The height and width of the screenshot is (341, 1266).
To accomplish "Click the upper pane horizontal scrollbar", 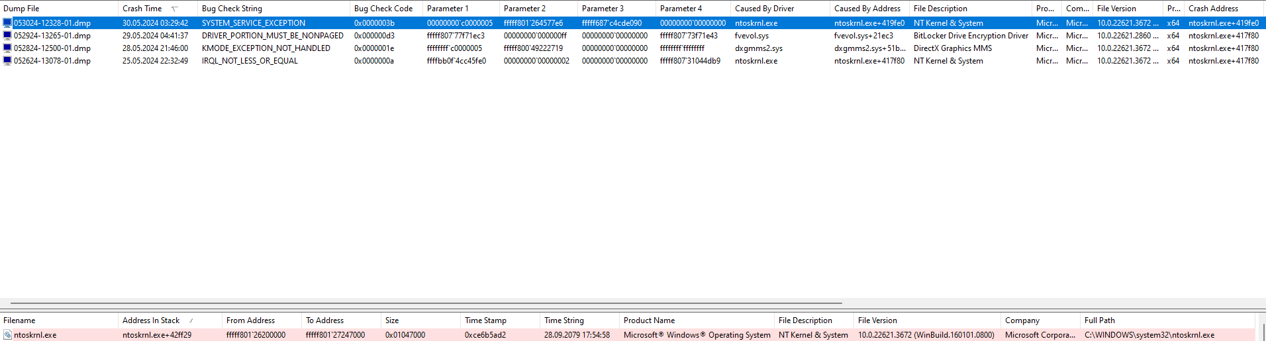I will [426, 304].
